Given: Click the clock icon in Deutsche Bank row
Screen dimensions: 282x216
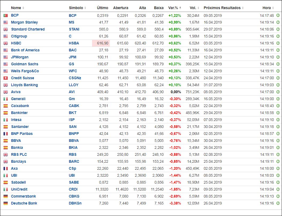Looking at the screenshot, I should 278,203.
